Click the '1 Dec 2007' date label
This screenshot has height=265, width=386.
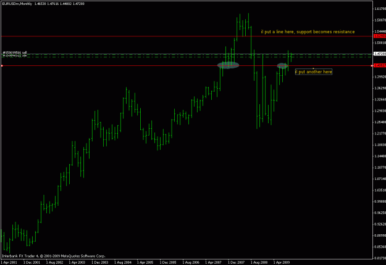click(x=236, y=263)
